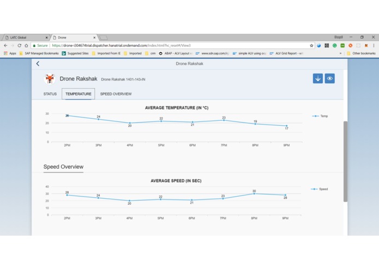
Task: Select the TEMPERATURE tab
Action: pyautogui.click(x=79, y=94)
